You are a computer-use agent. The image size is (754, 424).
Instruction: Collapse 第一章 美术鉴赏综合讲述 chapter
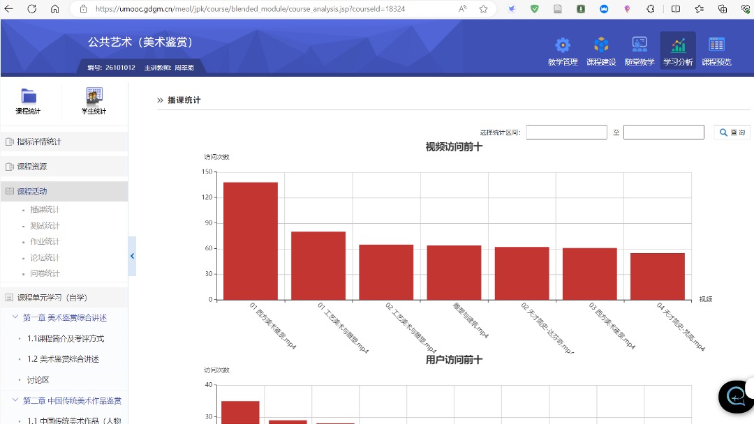[x=15, y=317]
